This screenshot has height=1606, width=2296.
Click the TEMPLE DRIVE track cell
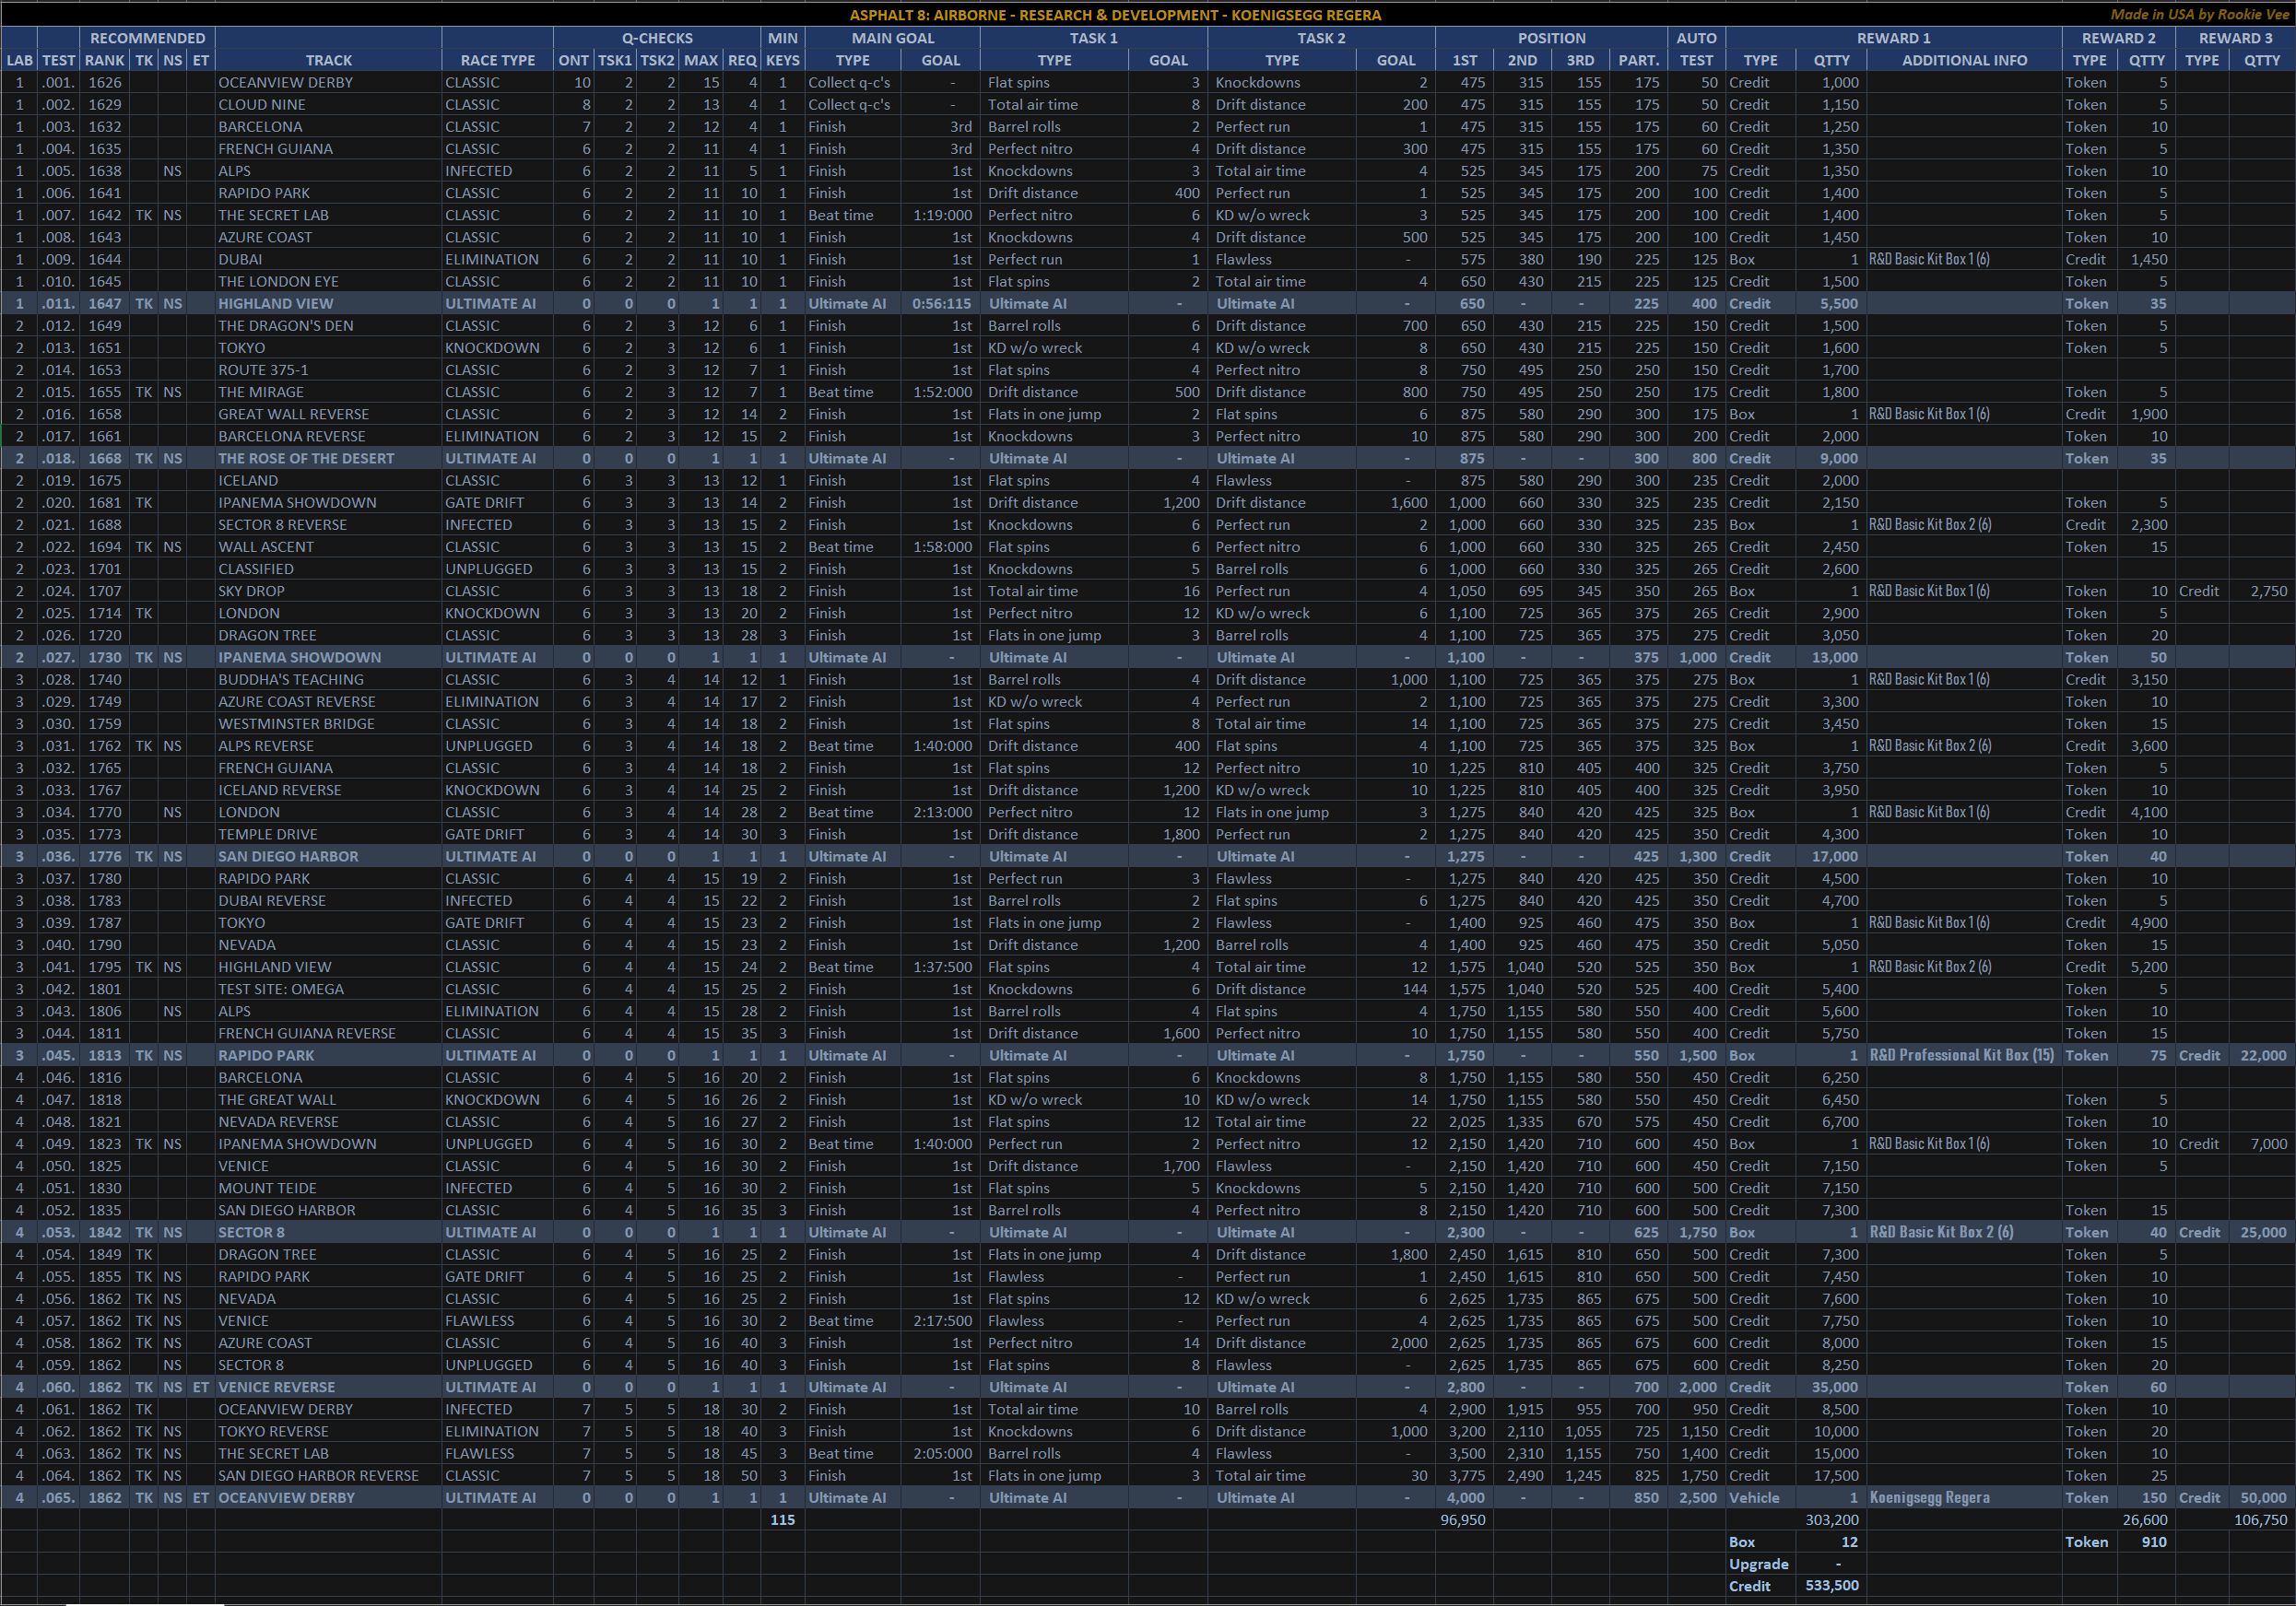pos(328,834)
